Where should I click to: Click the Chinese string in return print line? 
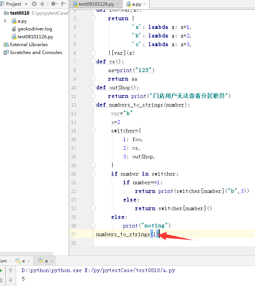tap(189, 96)
